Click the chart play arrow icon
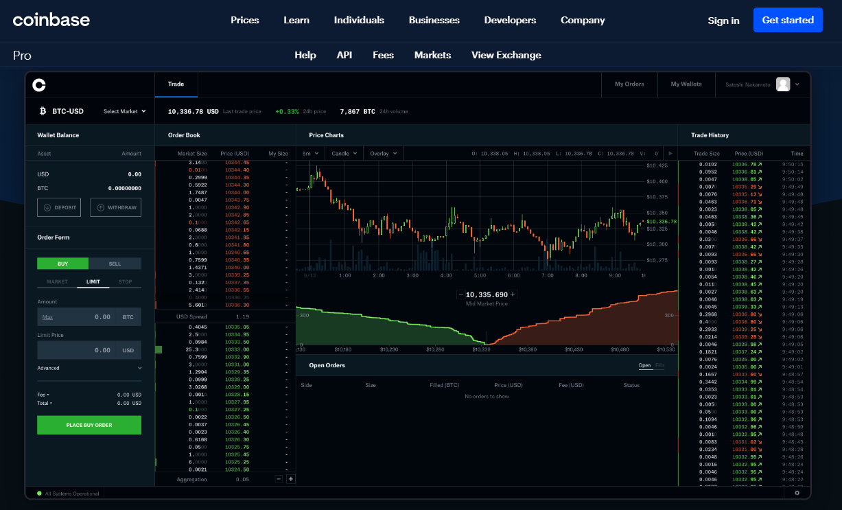842x510 pixels. point(671,154)
